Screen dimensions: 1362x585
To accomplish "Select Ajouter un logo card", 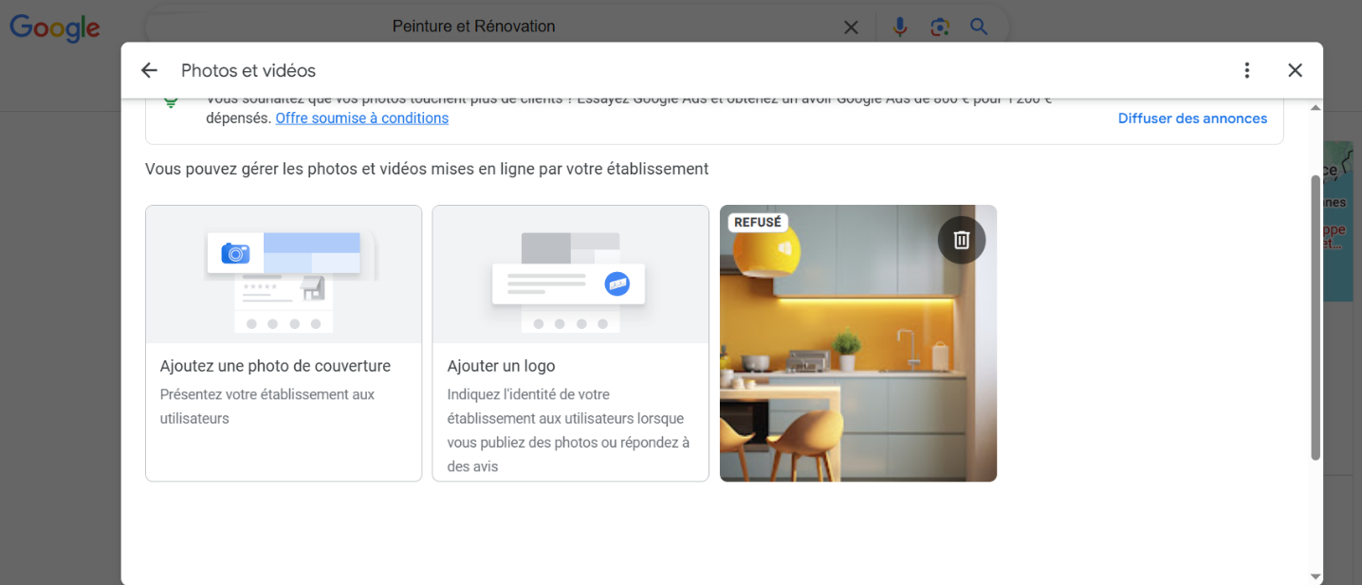I will click(x=569, y=342).
